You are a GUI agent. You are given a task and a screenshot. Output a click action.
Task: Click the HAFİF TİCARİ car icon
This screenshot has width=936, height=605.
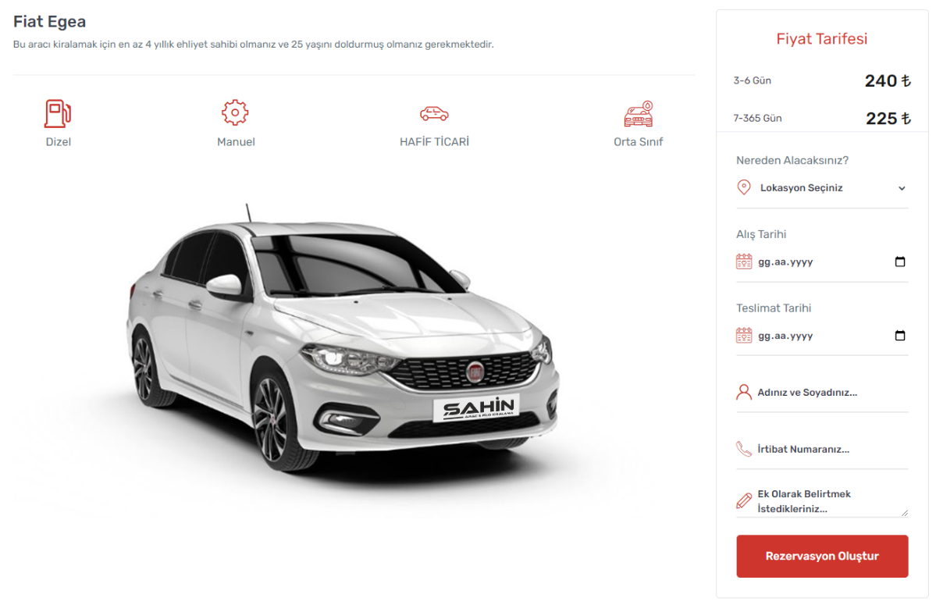click(434, 112)
